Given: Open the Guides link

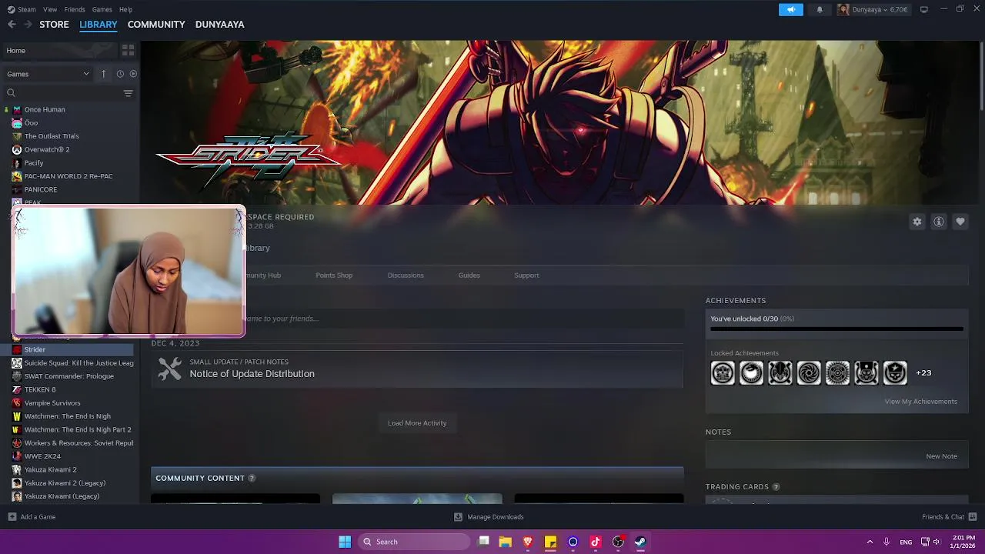Looking at the screenshot, I should click(469, 275).
